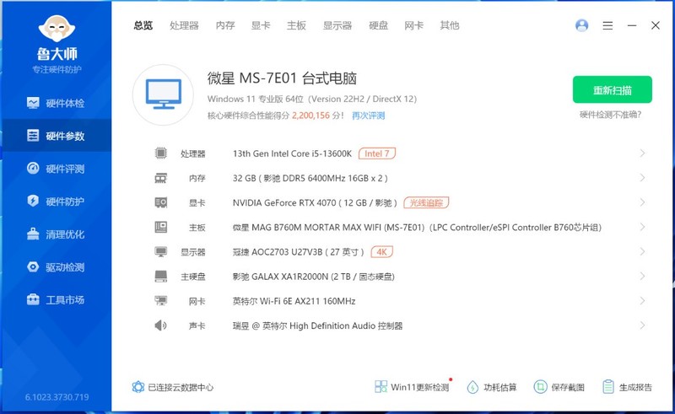Image resolution: width=675 pixels, height=414 pixels.
Task: Click the 主板 motherboard icon
Action: coord(160,227)
